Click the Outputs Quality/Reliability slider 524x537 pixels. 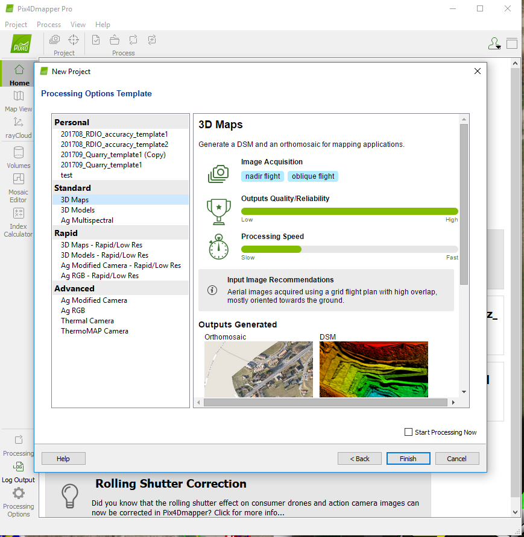(350, 211)
